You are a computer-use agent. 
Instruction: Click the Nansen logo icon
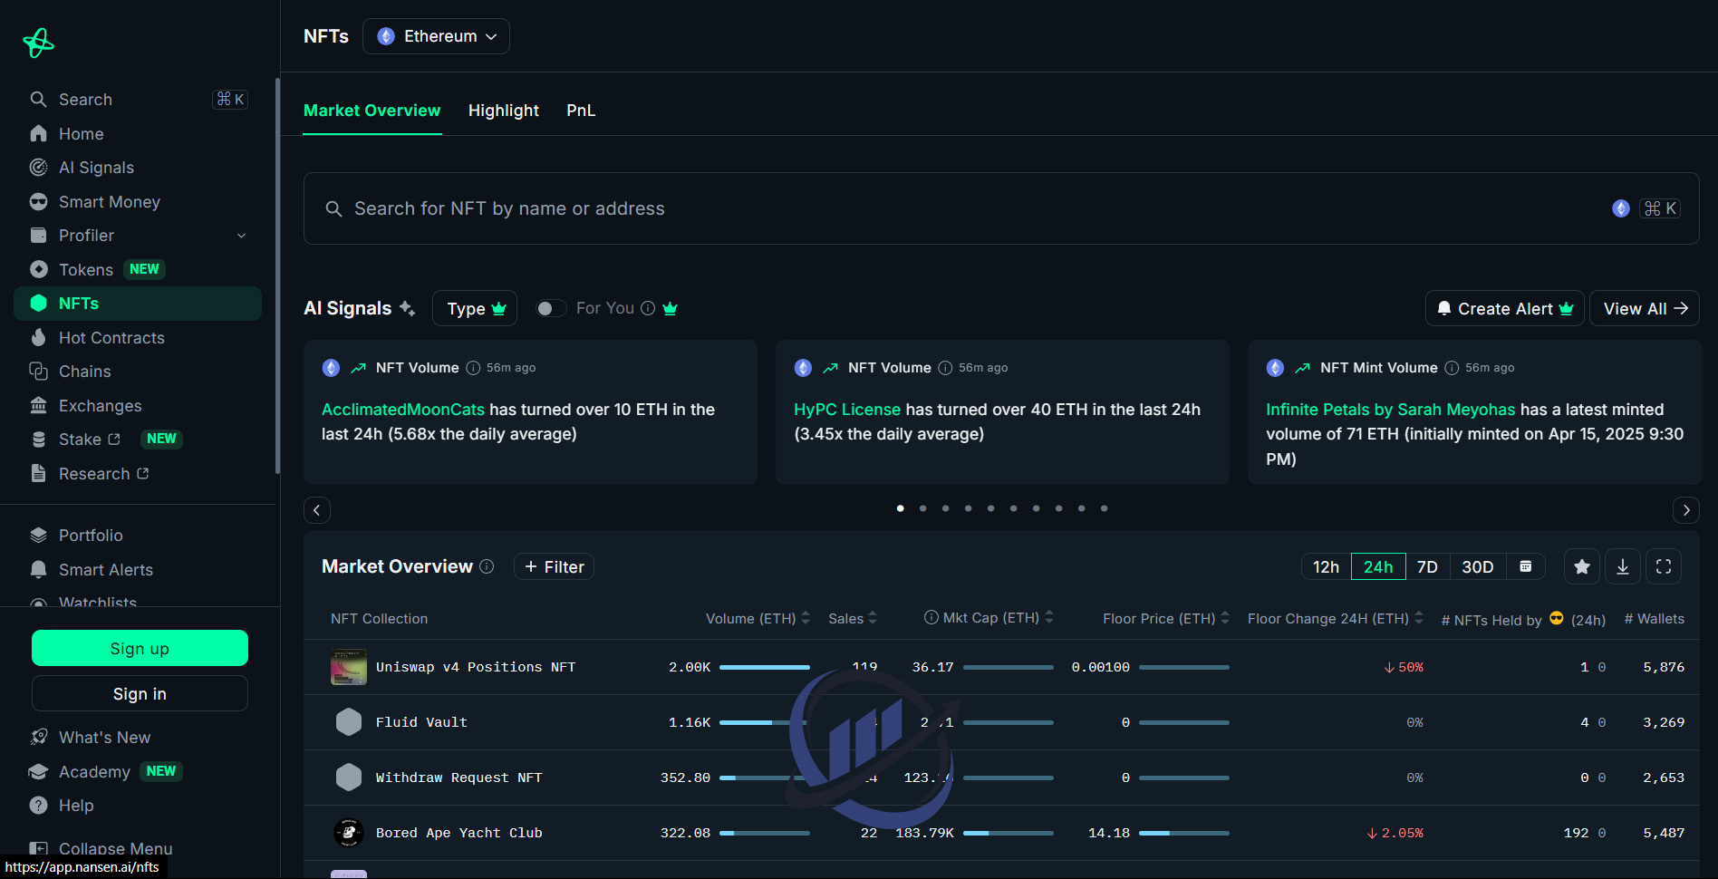38,43
